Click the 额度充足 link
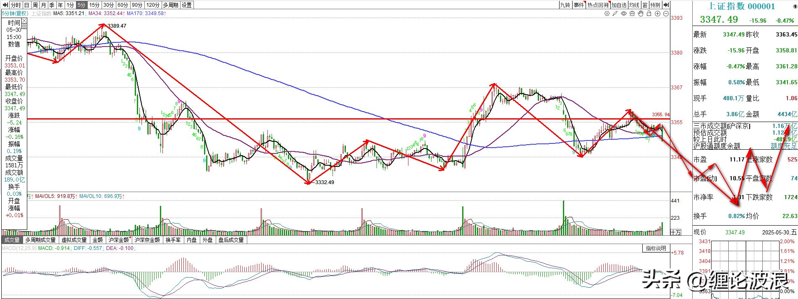The height and width of the screenshot is (299, 798). point(784,146)
